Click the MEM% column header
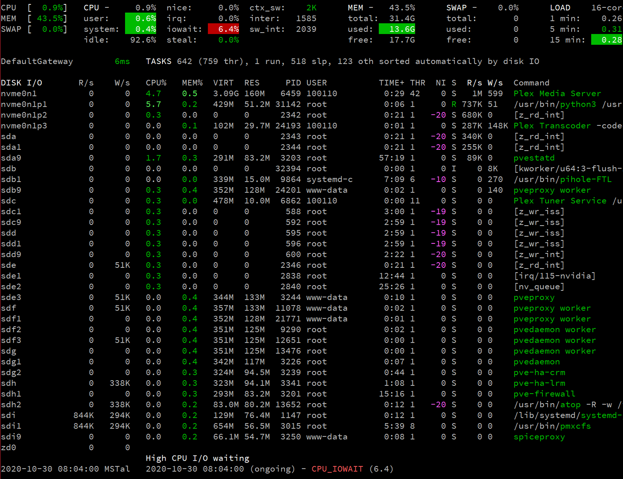This screenshot has height=479, width=623. [192, 83]
